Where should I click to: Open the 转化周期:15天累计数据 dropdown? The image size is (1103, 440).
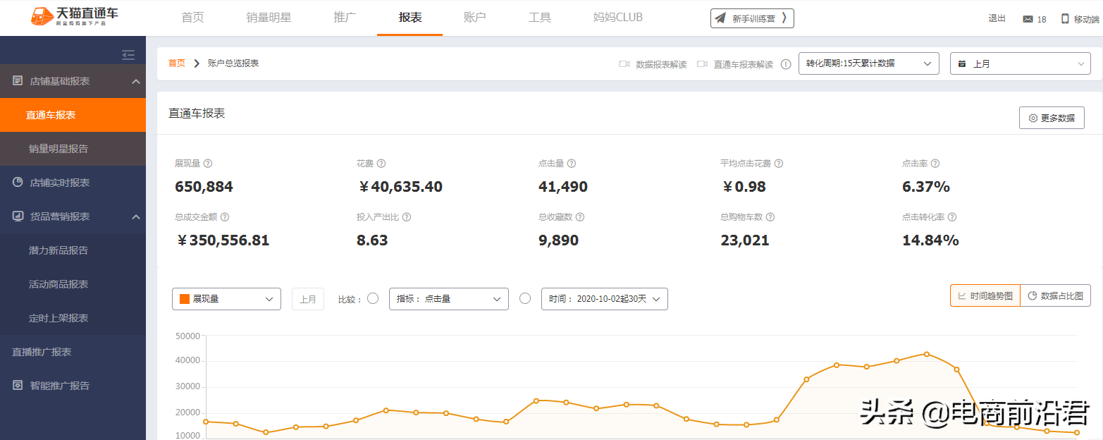[x=868, y=63]
